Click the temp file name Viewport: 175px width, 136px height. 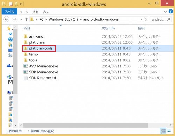point(34,54)
